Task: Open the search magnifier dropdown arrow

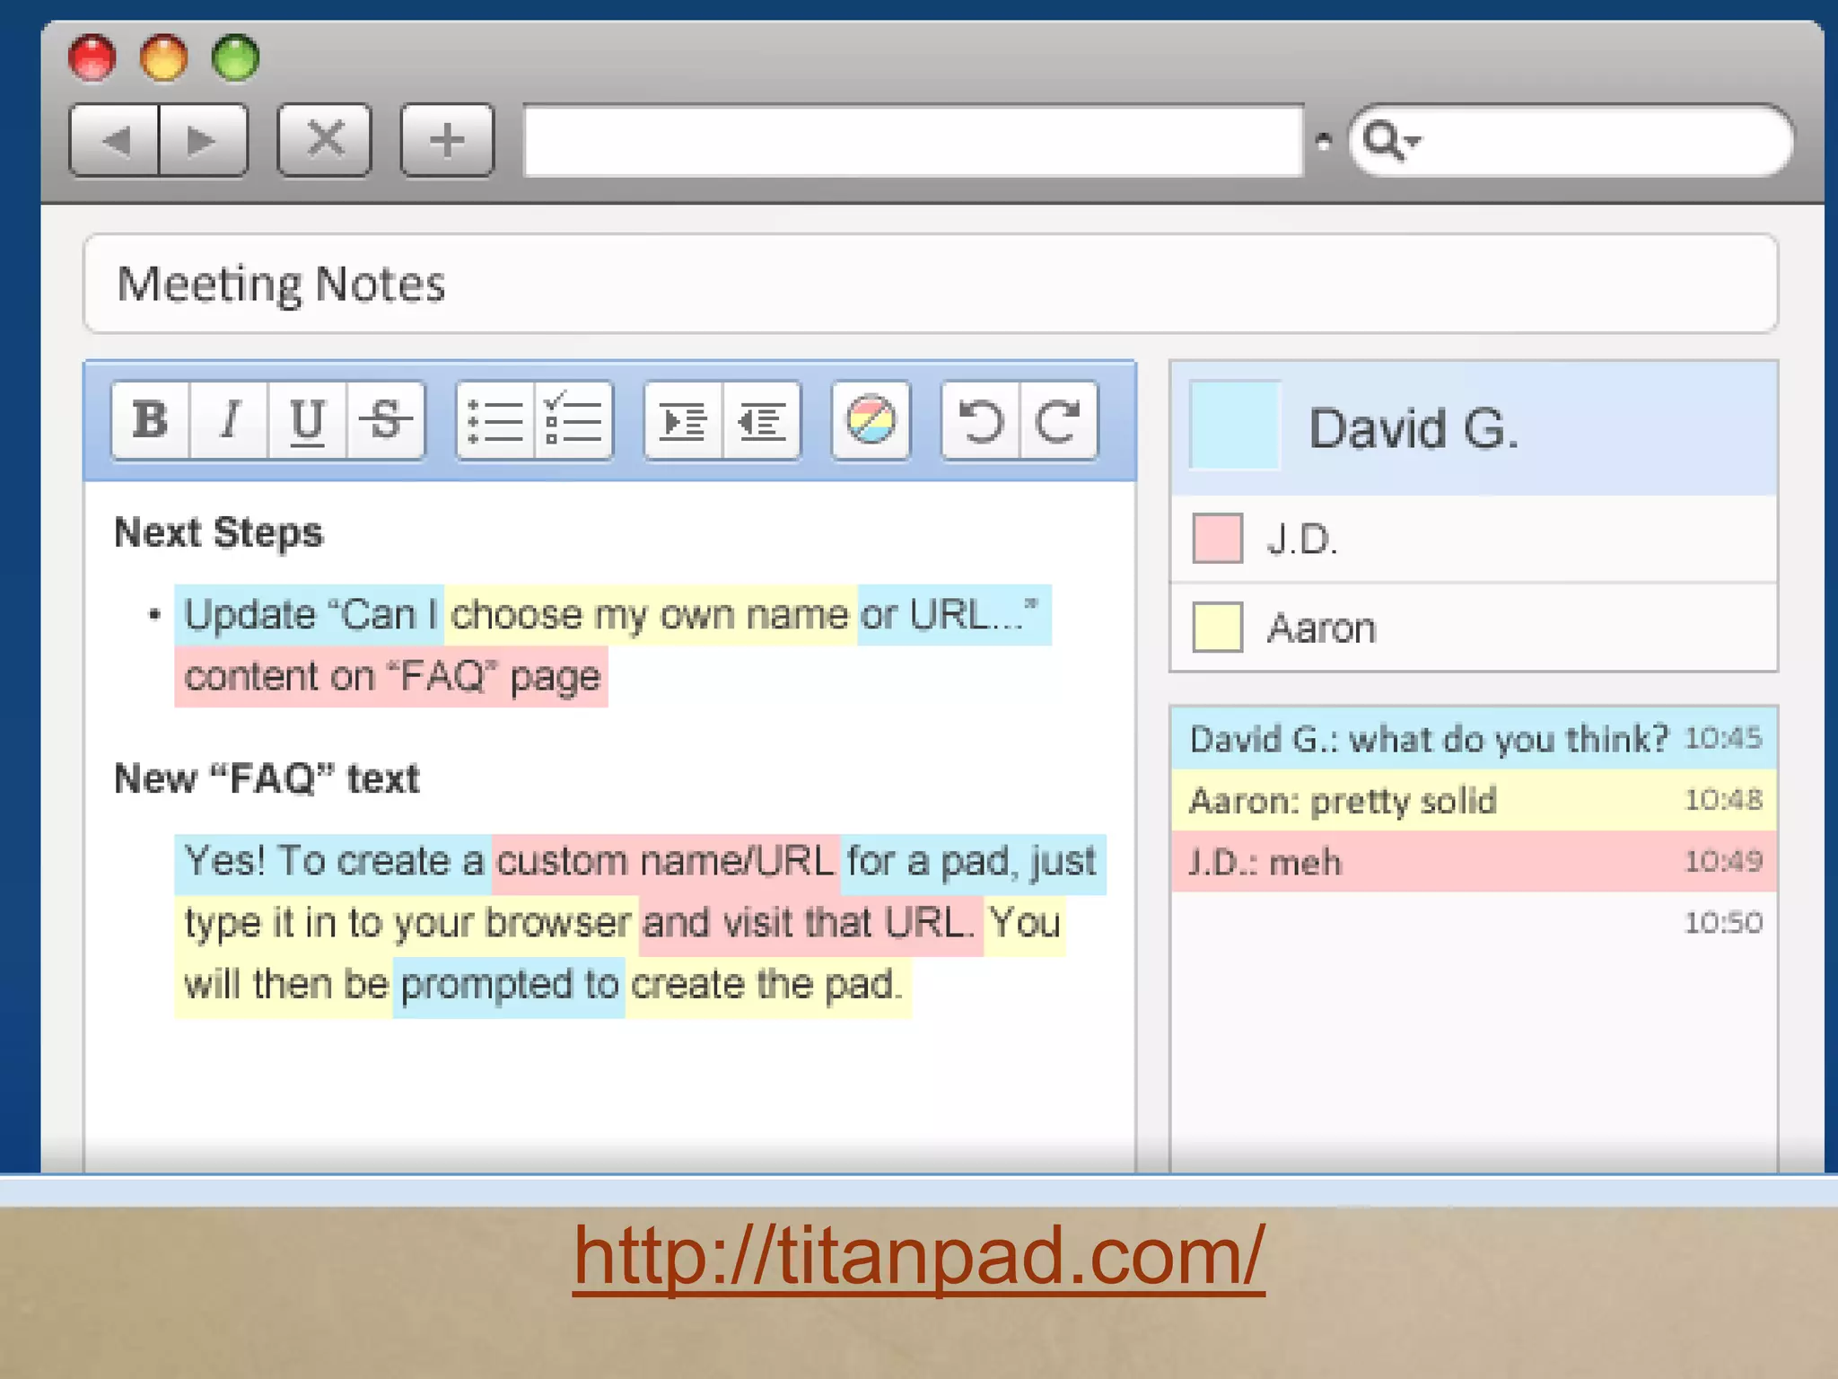Action: [1413, 141]
